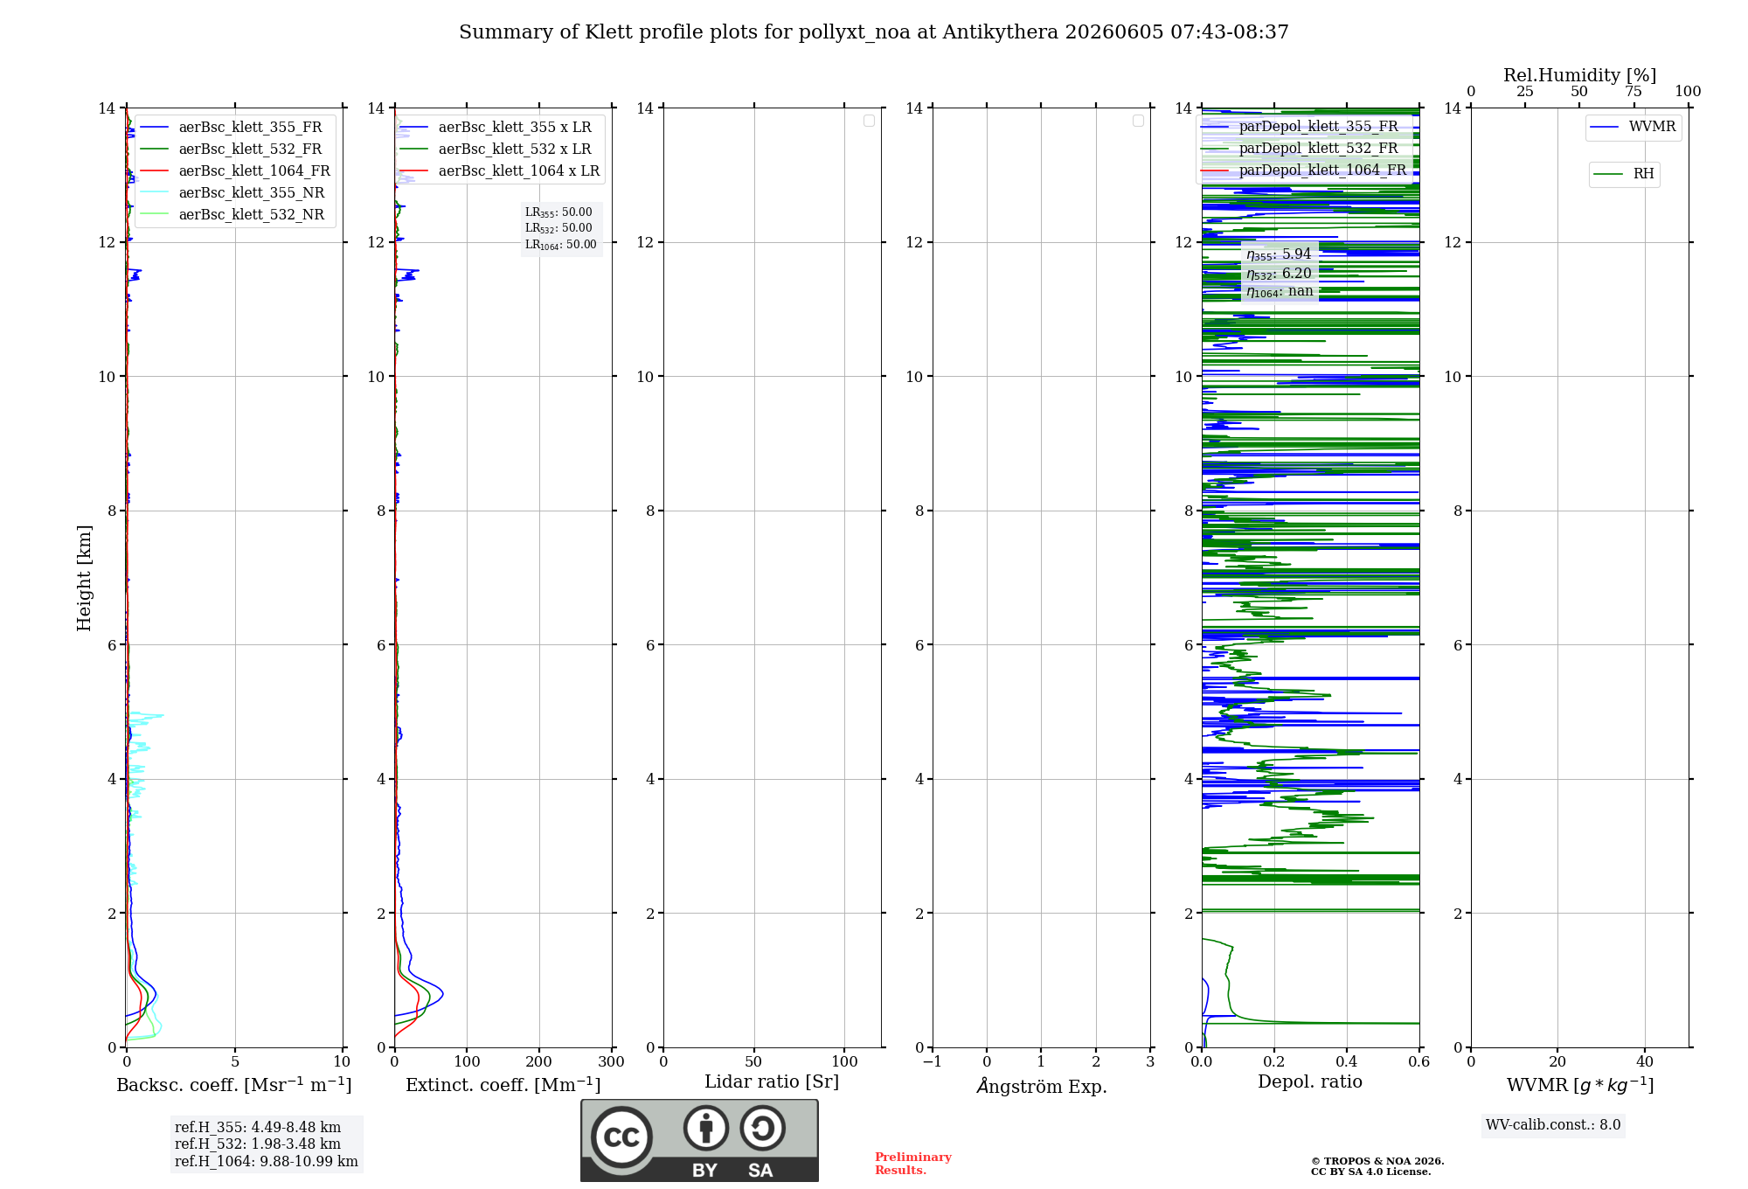The width and height of the screenshot is (1748, 1189).
Task: Click the η355: 5.94 annotation
Action: (x=1279, y=254)
